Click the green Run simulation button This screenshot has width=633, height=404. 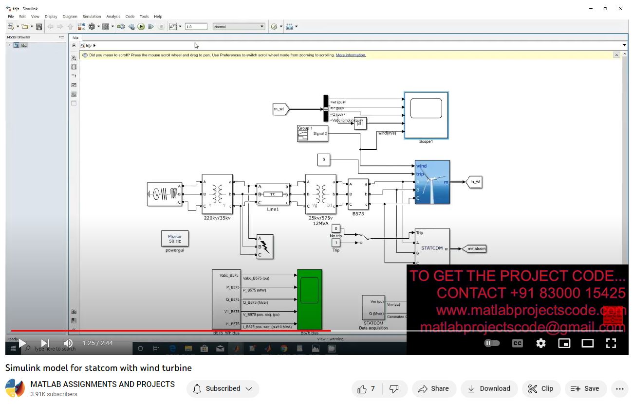click(x=141, y=27)
